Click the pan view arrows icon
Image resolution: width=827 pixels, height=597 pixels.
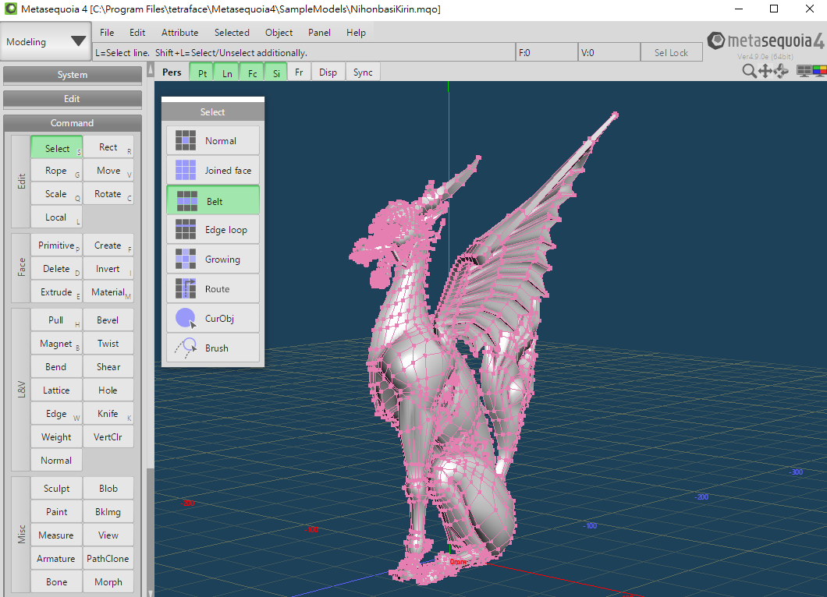765,71
